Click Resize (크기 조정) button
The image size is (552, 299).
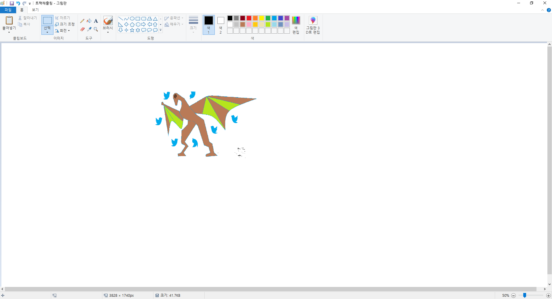click(65, 24)
